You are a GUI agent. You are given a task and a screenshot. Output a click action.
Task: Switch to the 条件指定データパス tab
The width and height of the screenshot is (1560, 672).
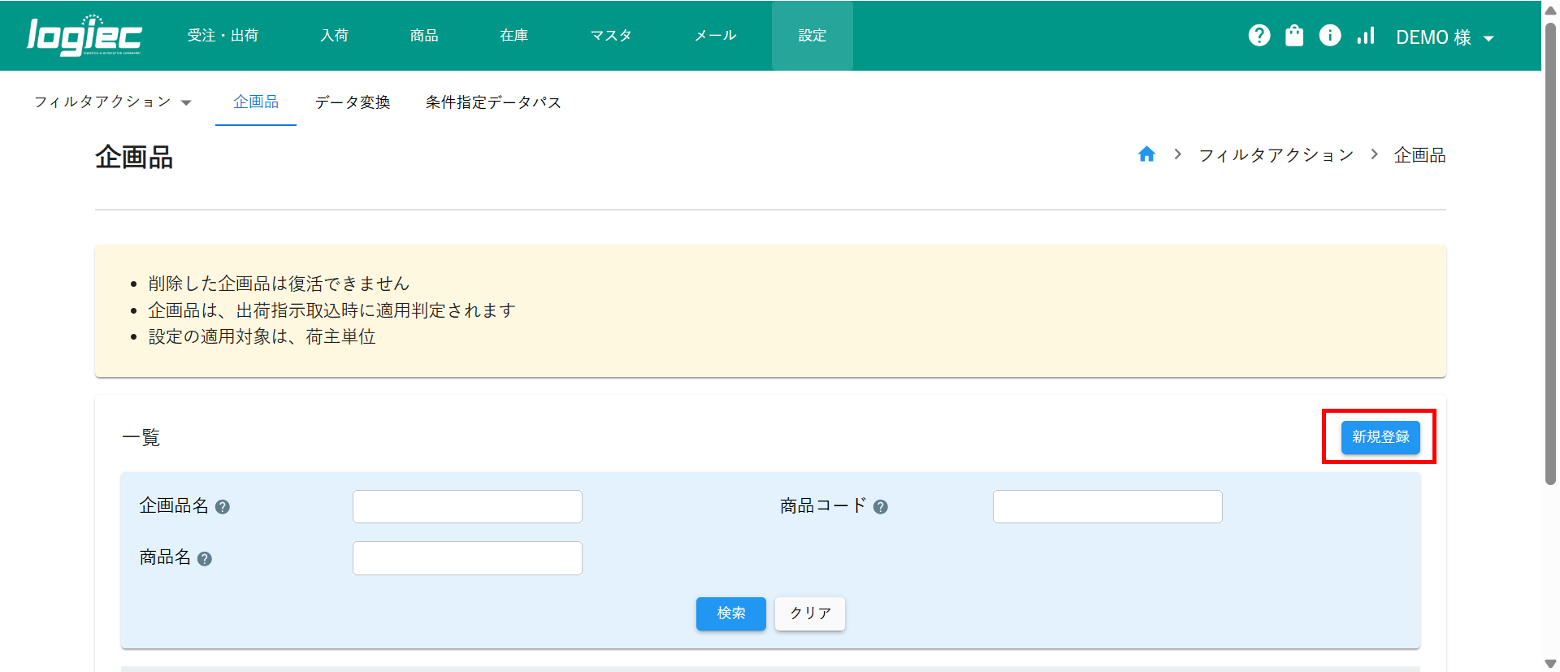tap(493, 102)
